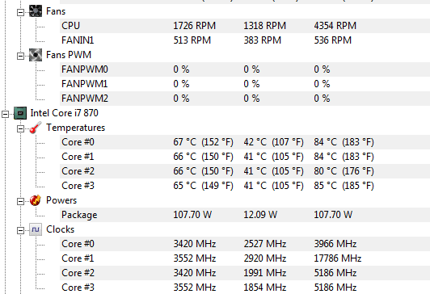Collapse the Clocks section
This screenshot has height=294, width=430.
[20, 230]
